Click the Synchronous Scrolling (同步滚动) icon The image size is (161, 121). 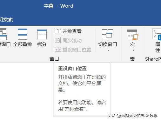click(x=58, y=40)
